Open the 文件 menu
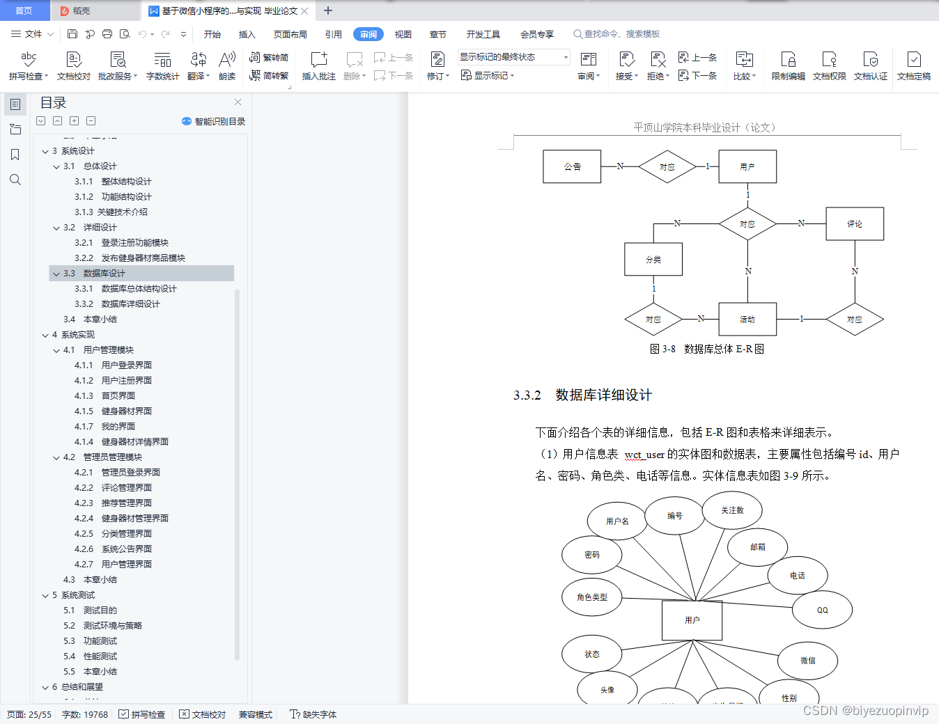939x724 pixels. [x=32, y=33]
